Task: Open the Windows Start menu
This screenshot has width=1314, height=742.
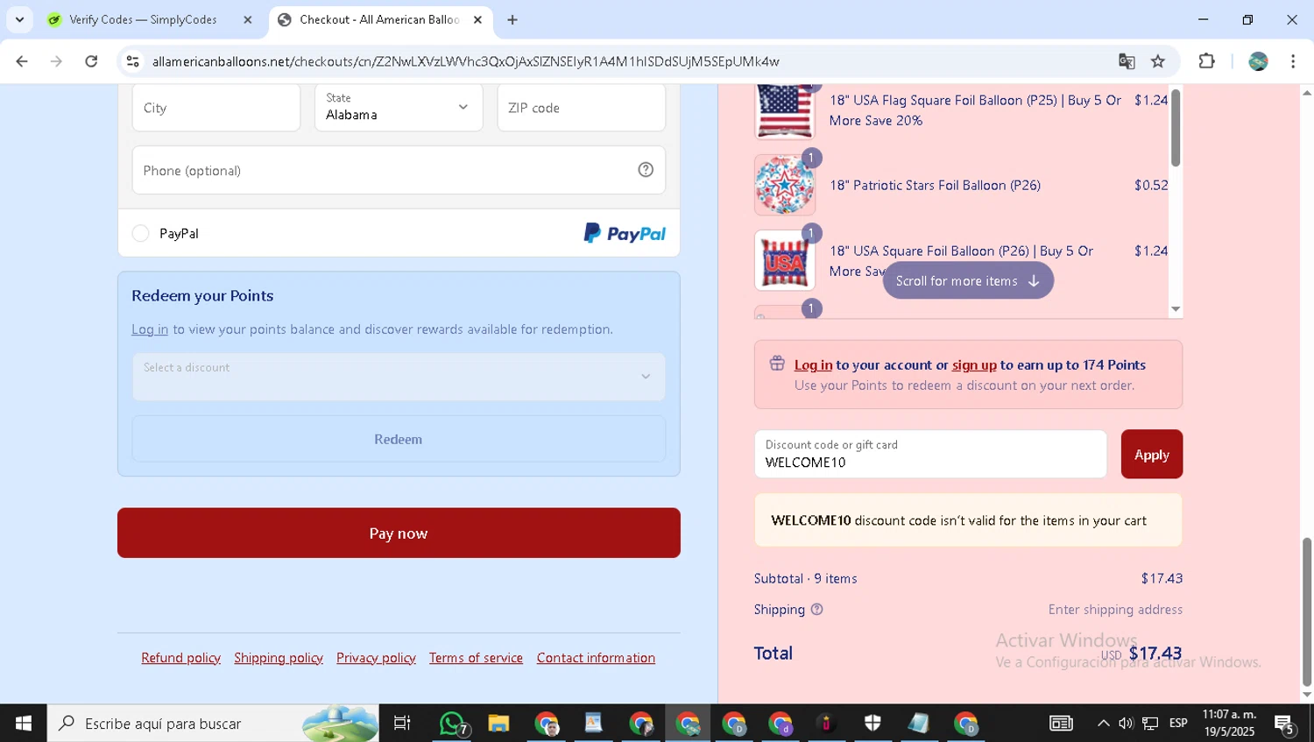Action: pyautogui.click(x=24, y=724)
